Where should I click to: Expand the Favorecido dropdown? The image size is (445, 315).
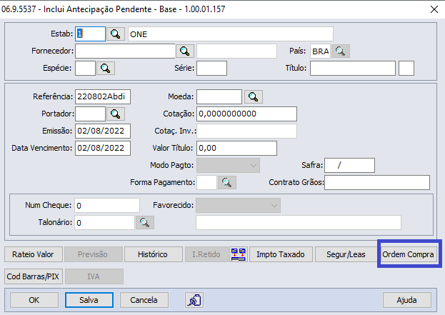pyautogui.click(x=238, y=205)
